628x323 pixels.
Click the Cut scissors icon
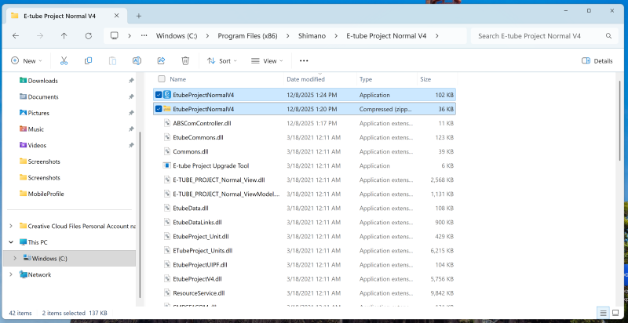(64, 61)
